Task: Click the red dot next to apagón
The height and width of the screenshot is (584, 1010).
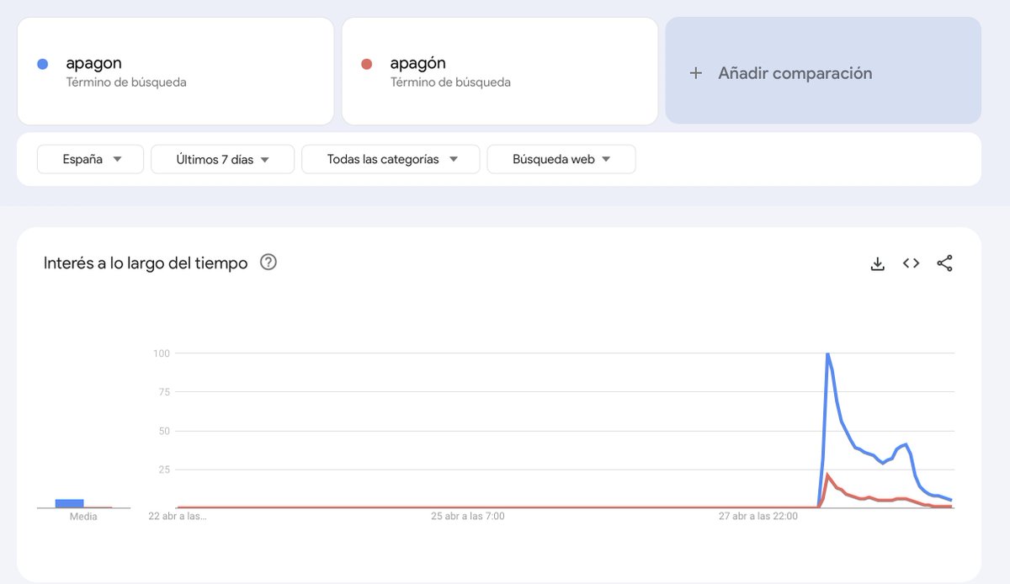Action: pos(366,64)
